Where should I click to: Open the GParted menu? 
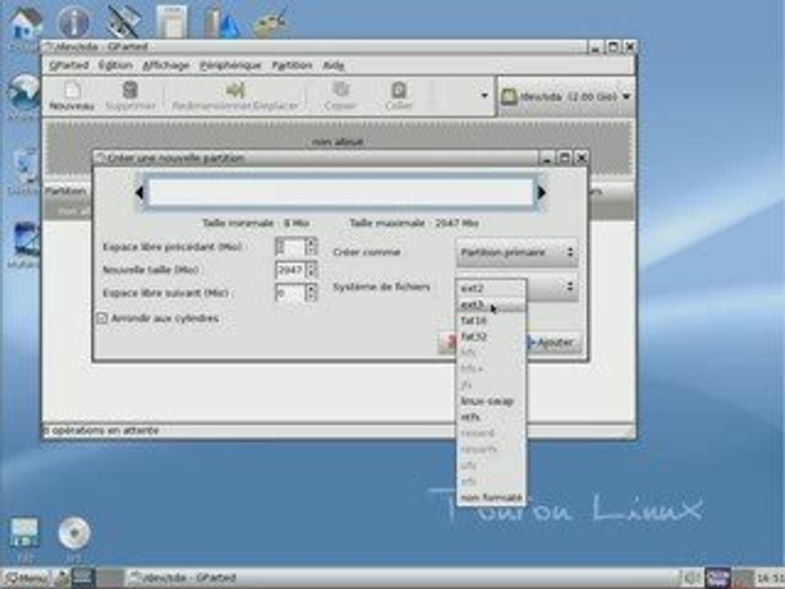click(x=69, y=65)
